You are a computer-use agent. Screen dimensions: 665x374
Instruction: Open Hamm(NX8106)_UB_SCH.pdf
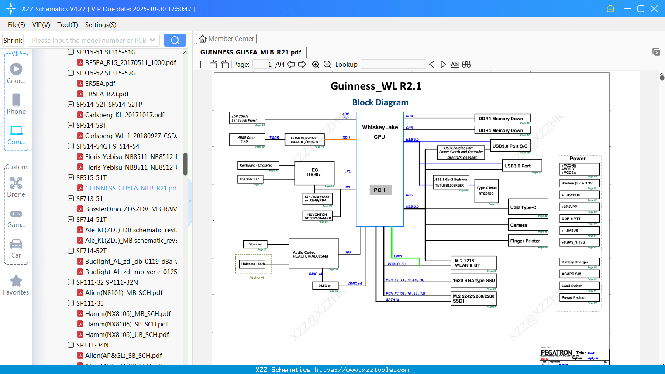pyautogui.click(x=127, y=335)
